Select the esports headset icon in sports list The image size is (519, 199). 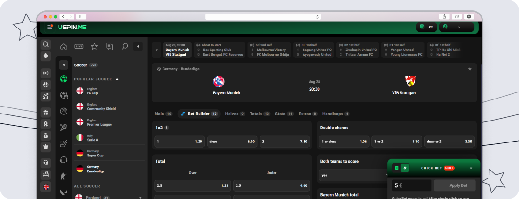[x=64, y=160]
